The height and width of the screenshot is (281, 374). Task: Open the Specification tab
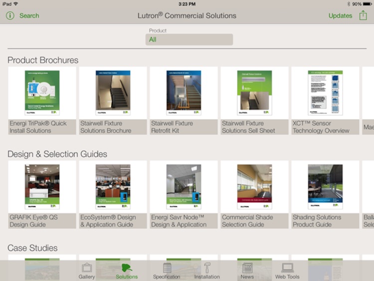point(167,271)
